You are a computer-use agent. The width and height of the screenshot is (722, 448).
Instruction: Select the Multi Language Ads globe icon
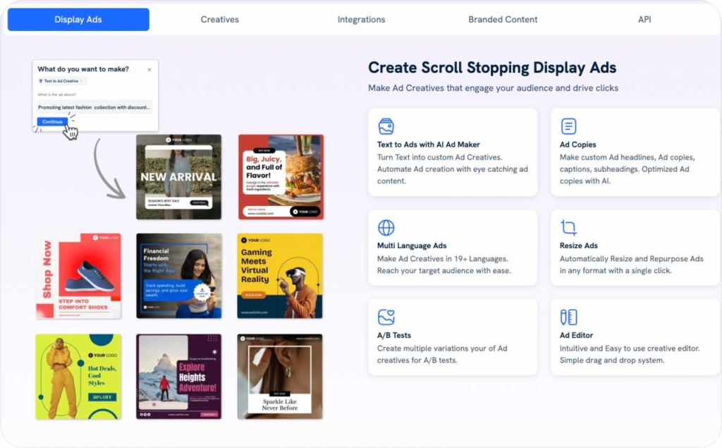click(x=386, y=228)
